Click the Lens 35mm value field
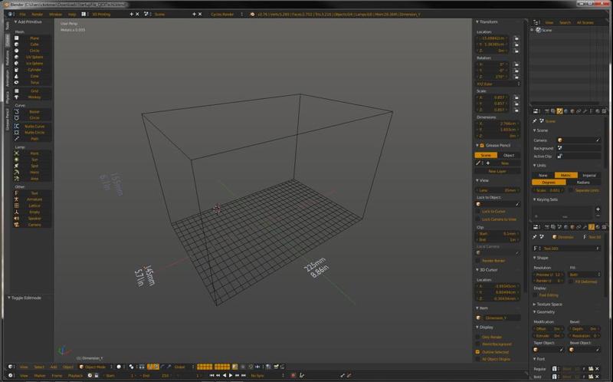The width and height of the screenshot is (613, 382). click(497, 189)
